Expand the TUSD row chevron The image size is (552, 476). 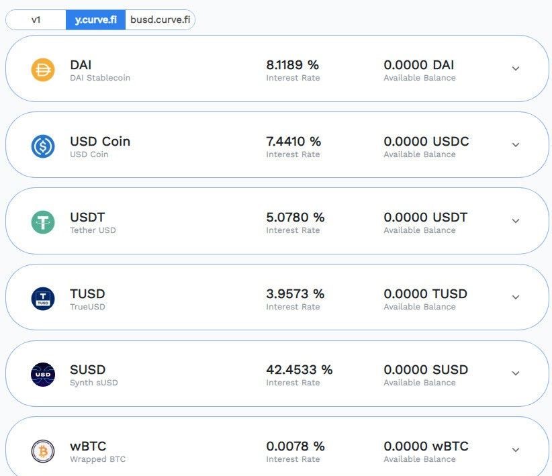coord(516,297)
